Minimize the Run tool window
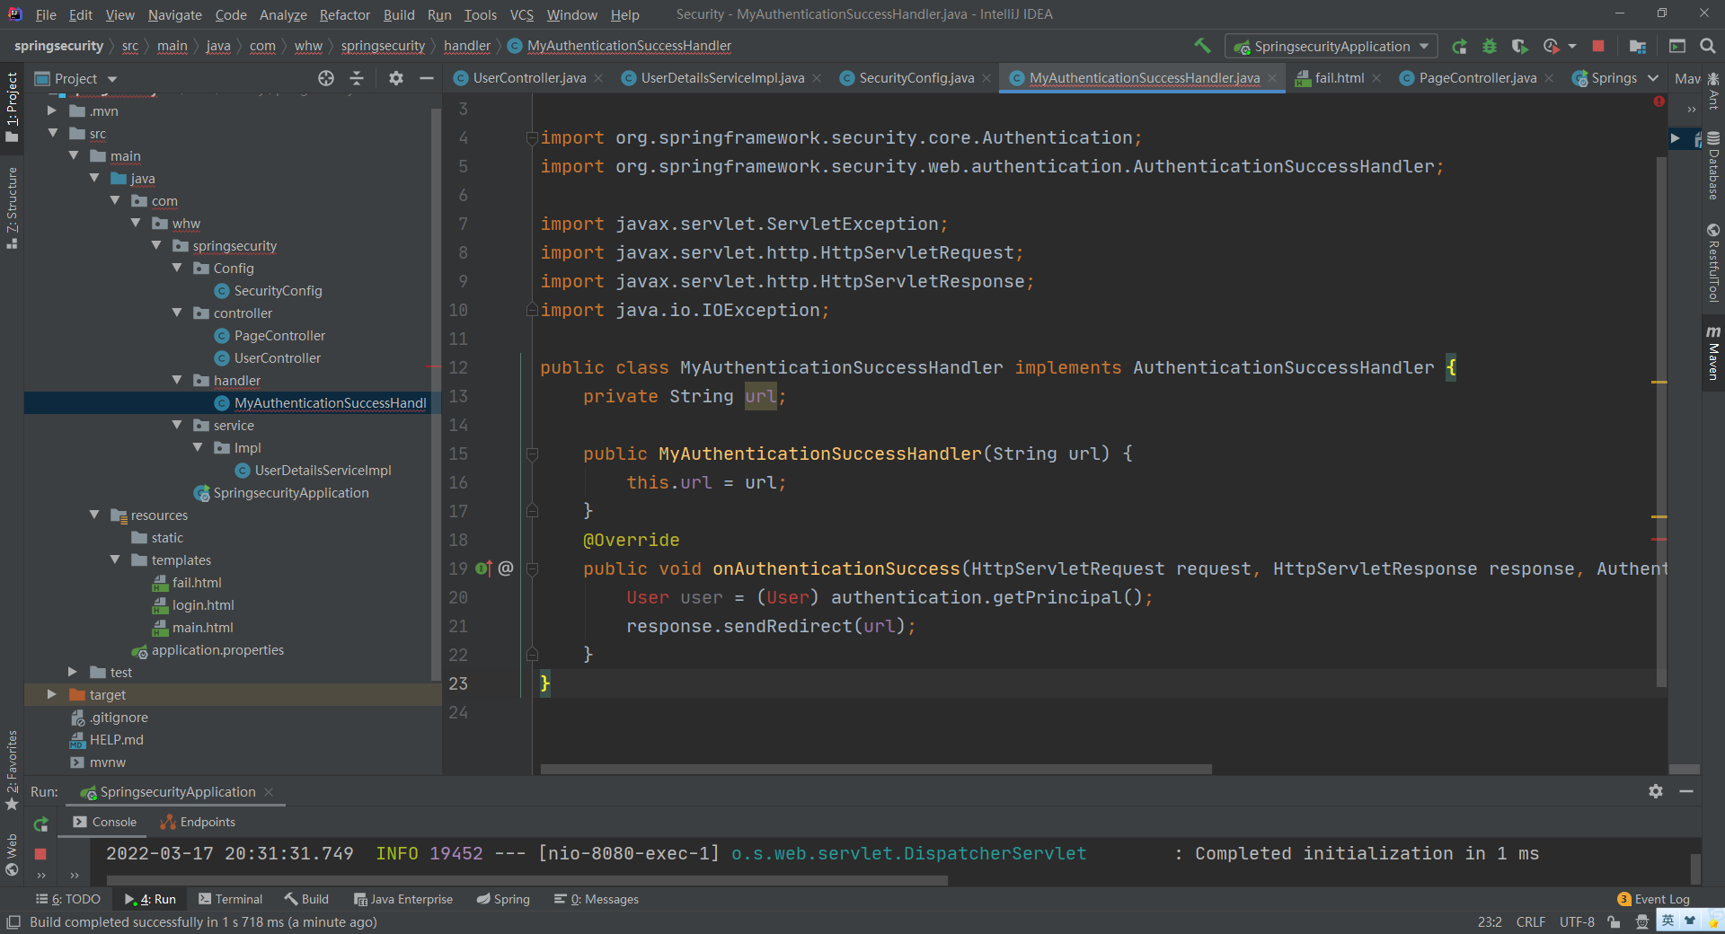Viewport: 1725px width, 934px height. pyautogui.click(x=1686, y=791)
